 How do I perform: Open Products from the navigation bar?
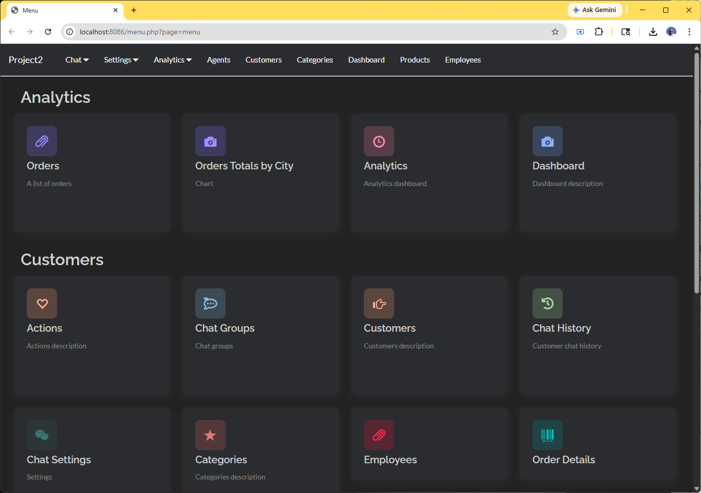coord(415,60)
